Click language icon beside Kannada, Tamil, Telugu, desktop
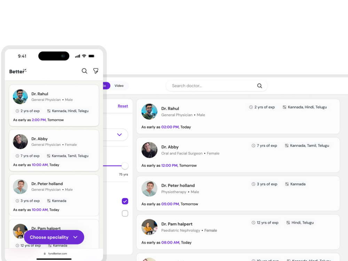Viewport: 348px width, 261px height. point(287,145)
